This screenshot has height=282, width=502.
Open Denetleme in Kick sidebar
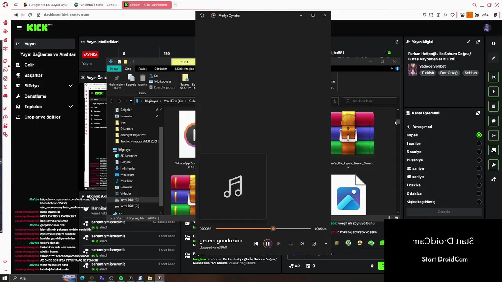(35, 96)
